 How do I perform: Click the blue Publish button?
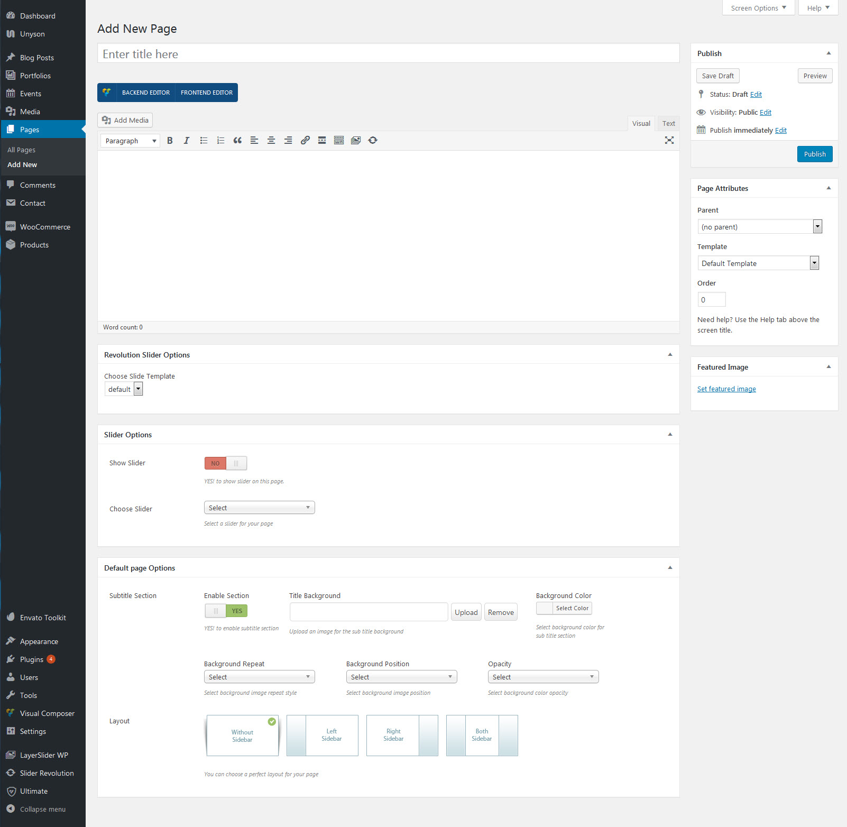pyautogui.click(x=814, y=154)
